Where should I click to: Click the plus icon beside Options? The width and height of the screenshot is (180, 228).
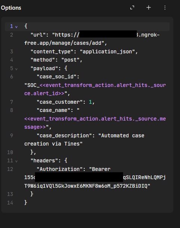click(149, 7)
